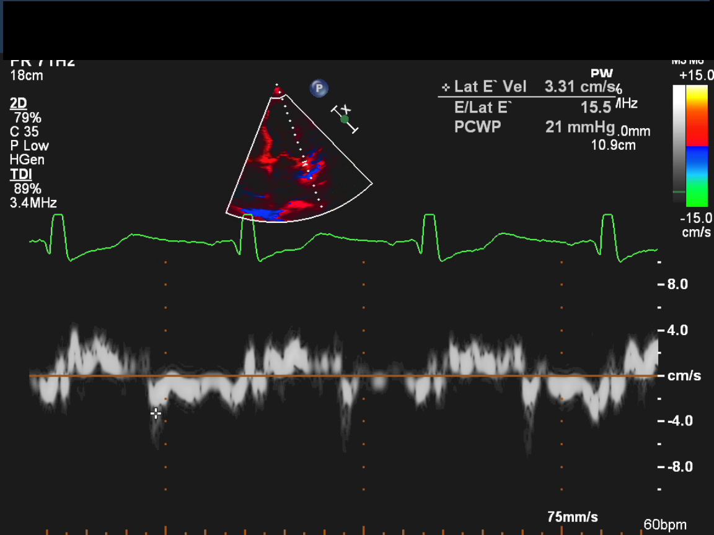Click the orange Doppler baseline
Screen dimensions: 714x535
(x=341, y=376)
